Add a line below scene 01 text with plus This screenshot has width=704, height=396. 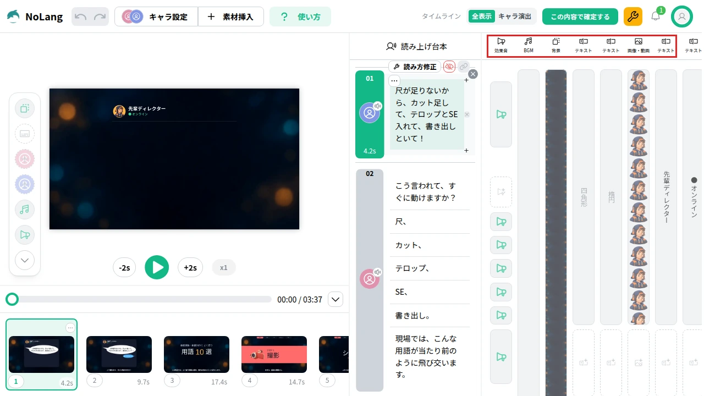(x=466, y=150)
